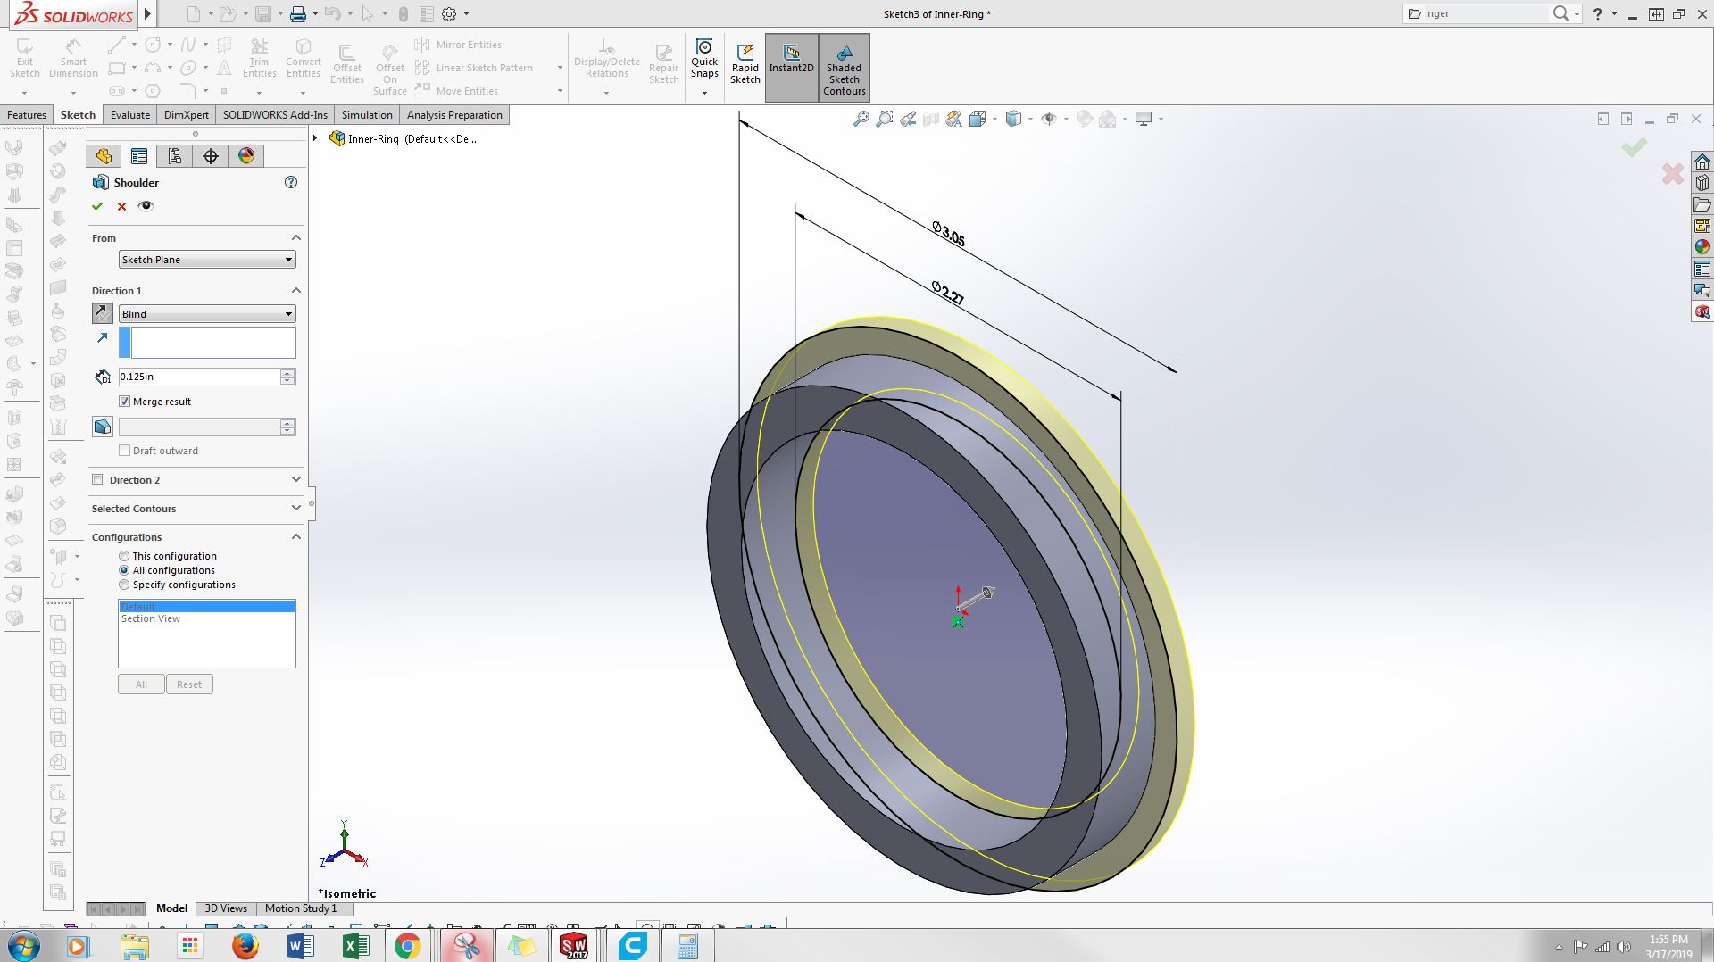Open the From Sketch Plane dropdown

pyautogui.click(x=207, y=260)
